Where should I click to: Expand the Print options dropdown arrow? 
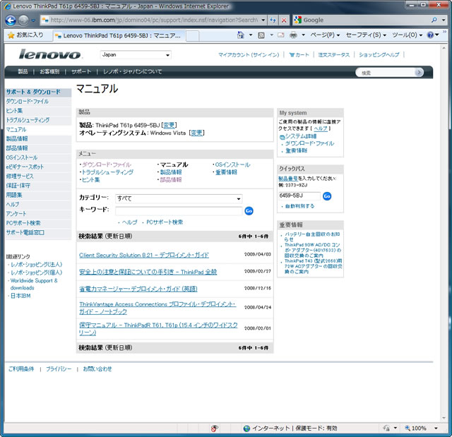(303, 35)
